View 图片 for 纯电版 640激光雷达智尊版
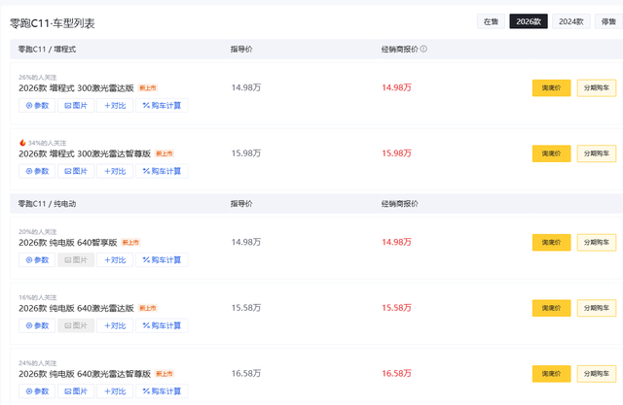 point(76,391)
